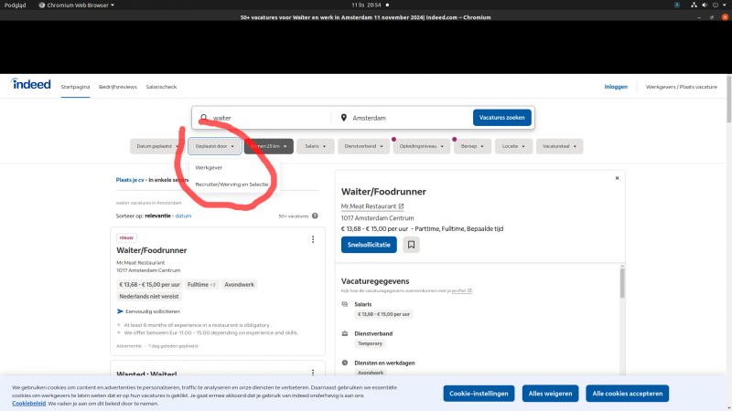Screen dimensions: 732x411
Task: Open the network icon in system tray
Action: (x=694, y=5)
